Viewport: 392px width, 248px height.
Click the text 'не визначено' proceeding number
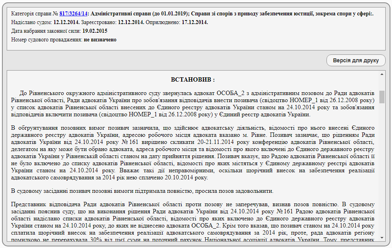[100, 40]
